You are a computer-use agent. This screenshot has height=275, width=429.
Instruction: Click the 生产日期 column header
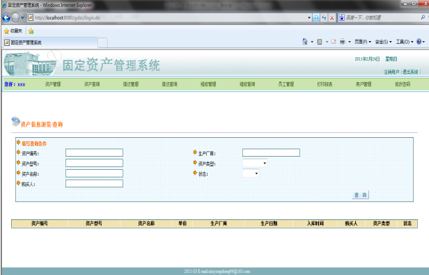click(269, 223)
